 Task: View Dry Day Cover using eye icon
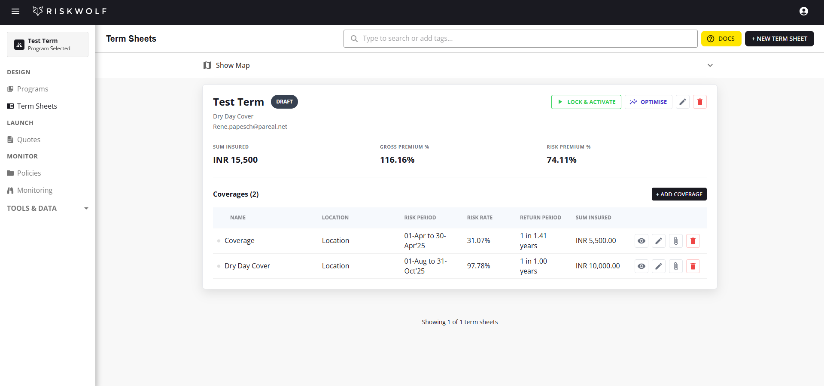pyautogui.click(x=641, y=266)
